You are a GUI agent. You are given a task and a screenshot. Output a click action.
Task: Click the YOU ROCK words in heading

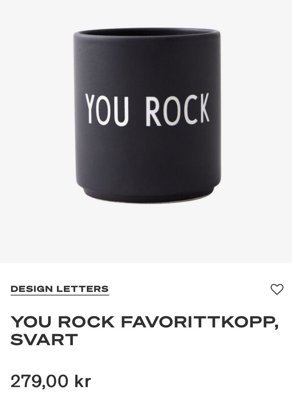point(63,322)
